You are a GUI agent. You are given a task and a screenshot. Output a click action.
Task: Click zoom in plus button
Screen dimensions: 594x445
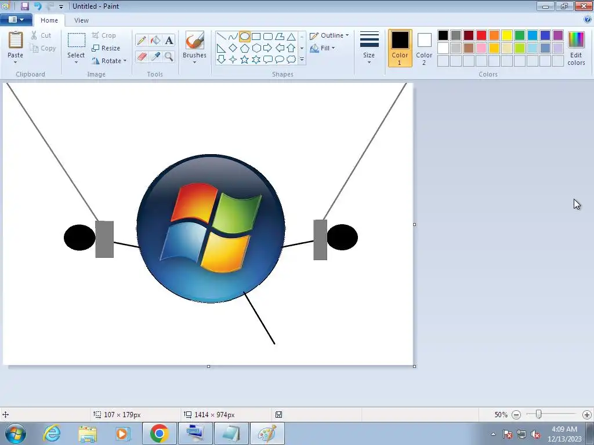click(x=587, y=415)
